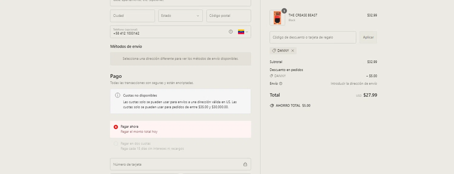Open the Estado dropdown
Screen dimensions: 454x174
[180, 16]
